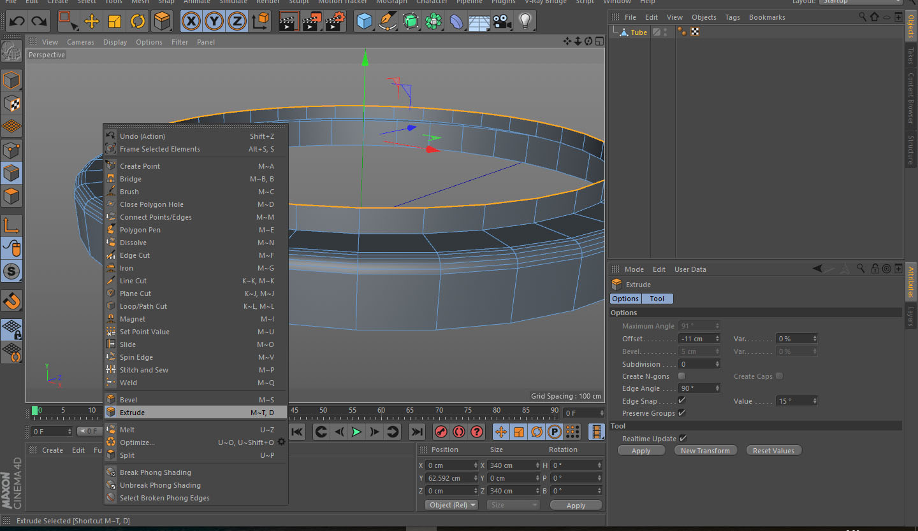Open the Size mode dropdown
The image size is (918, 531).
(x=513, y=505)
